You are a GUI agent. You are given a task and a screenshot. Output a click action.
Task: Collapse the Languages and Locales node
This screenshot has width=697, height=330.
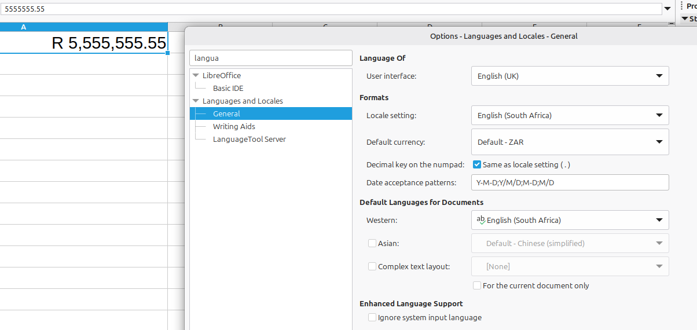[x=196, y=101]
